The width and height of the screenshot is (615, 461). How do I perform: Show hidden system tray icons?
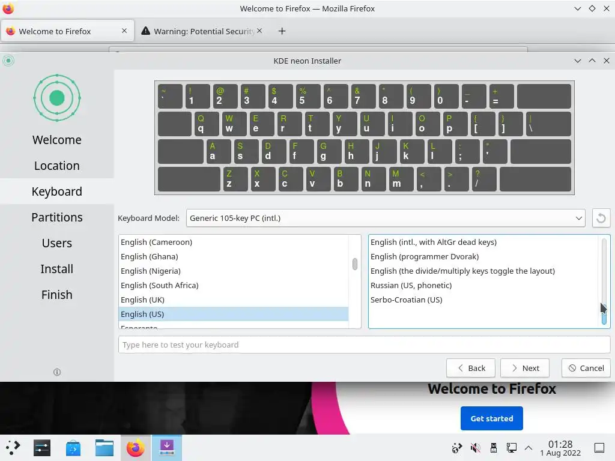click(529, 448)
